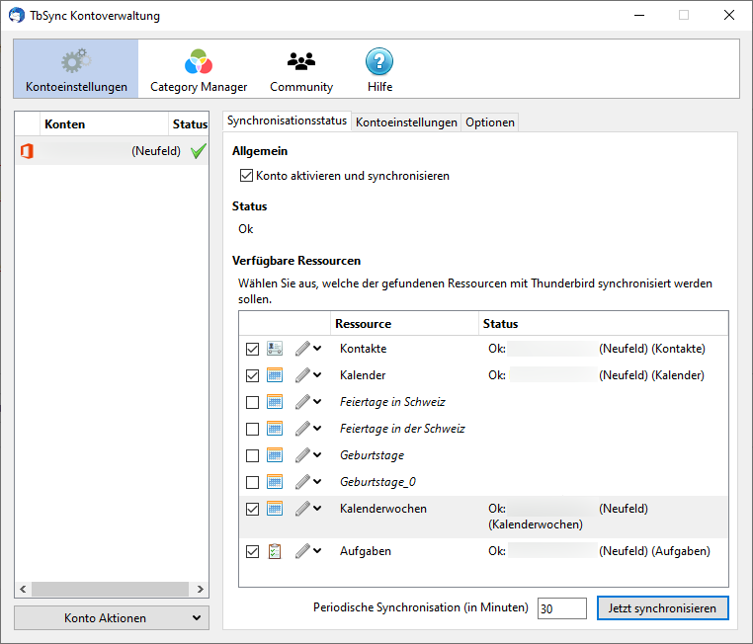Screen dimensions: 753x644
Task: Open Hilfe question mark icon
Action: (379, 62)
